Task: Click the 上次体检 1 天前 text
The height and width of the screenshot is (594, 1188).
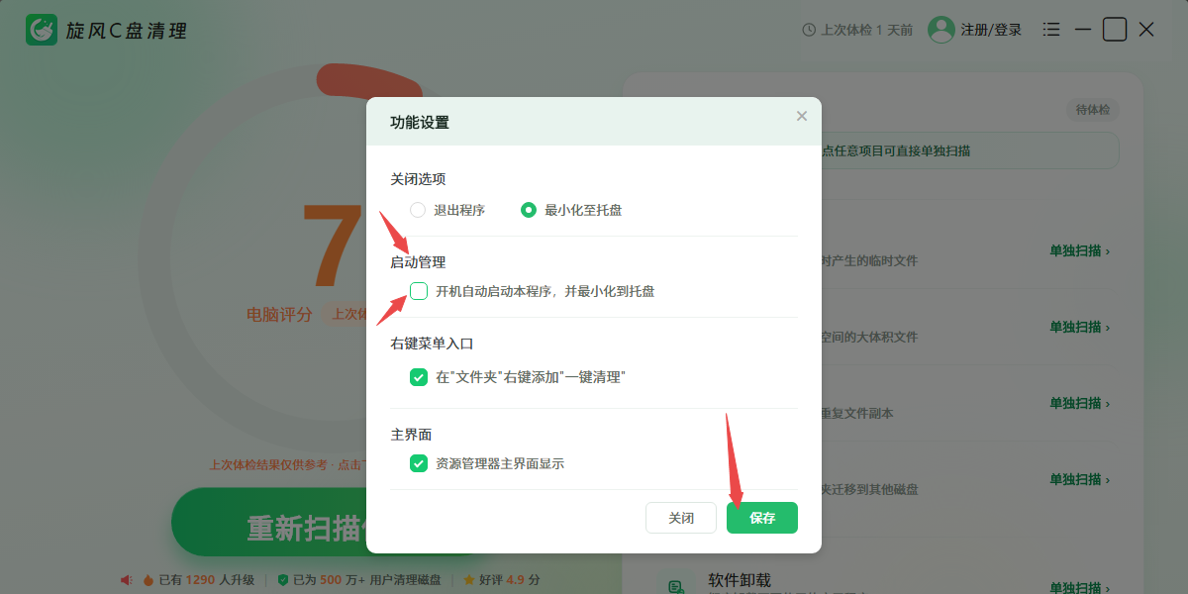Action: click(x=867, y=30)
